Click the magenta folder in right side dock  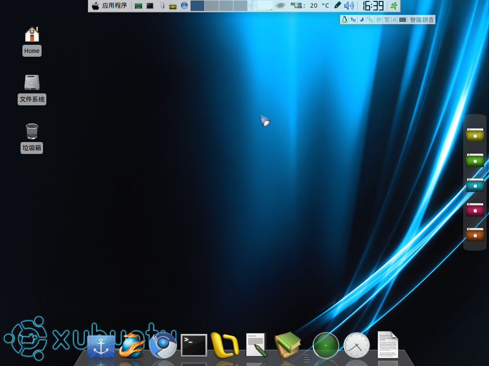tap(475, 210)
